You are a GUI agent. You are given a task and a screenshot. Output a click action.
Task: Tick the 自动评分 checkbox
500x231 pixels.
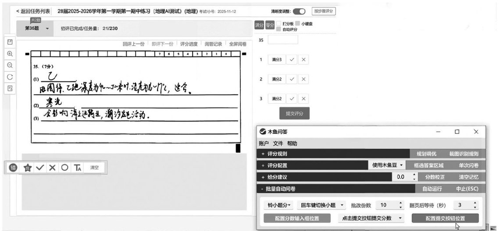pos(279,29)
